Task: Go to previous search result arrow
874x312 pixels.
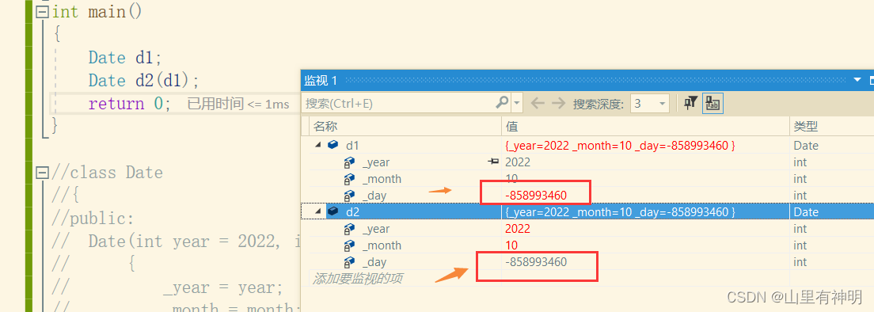Action: [537, 103]
